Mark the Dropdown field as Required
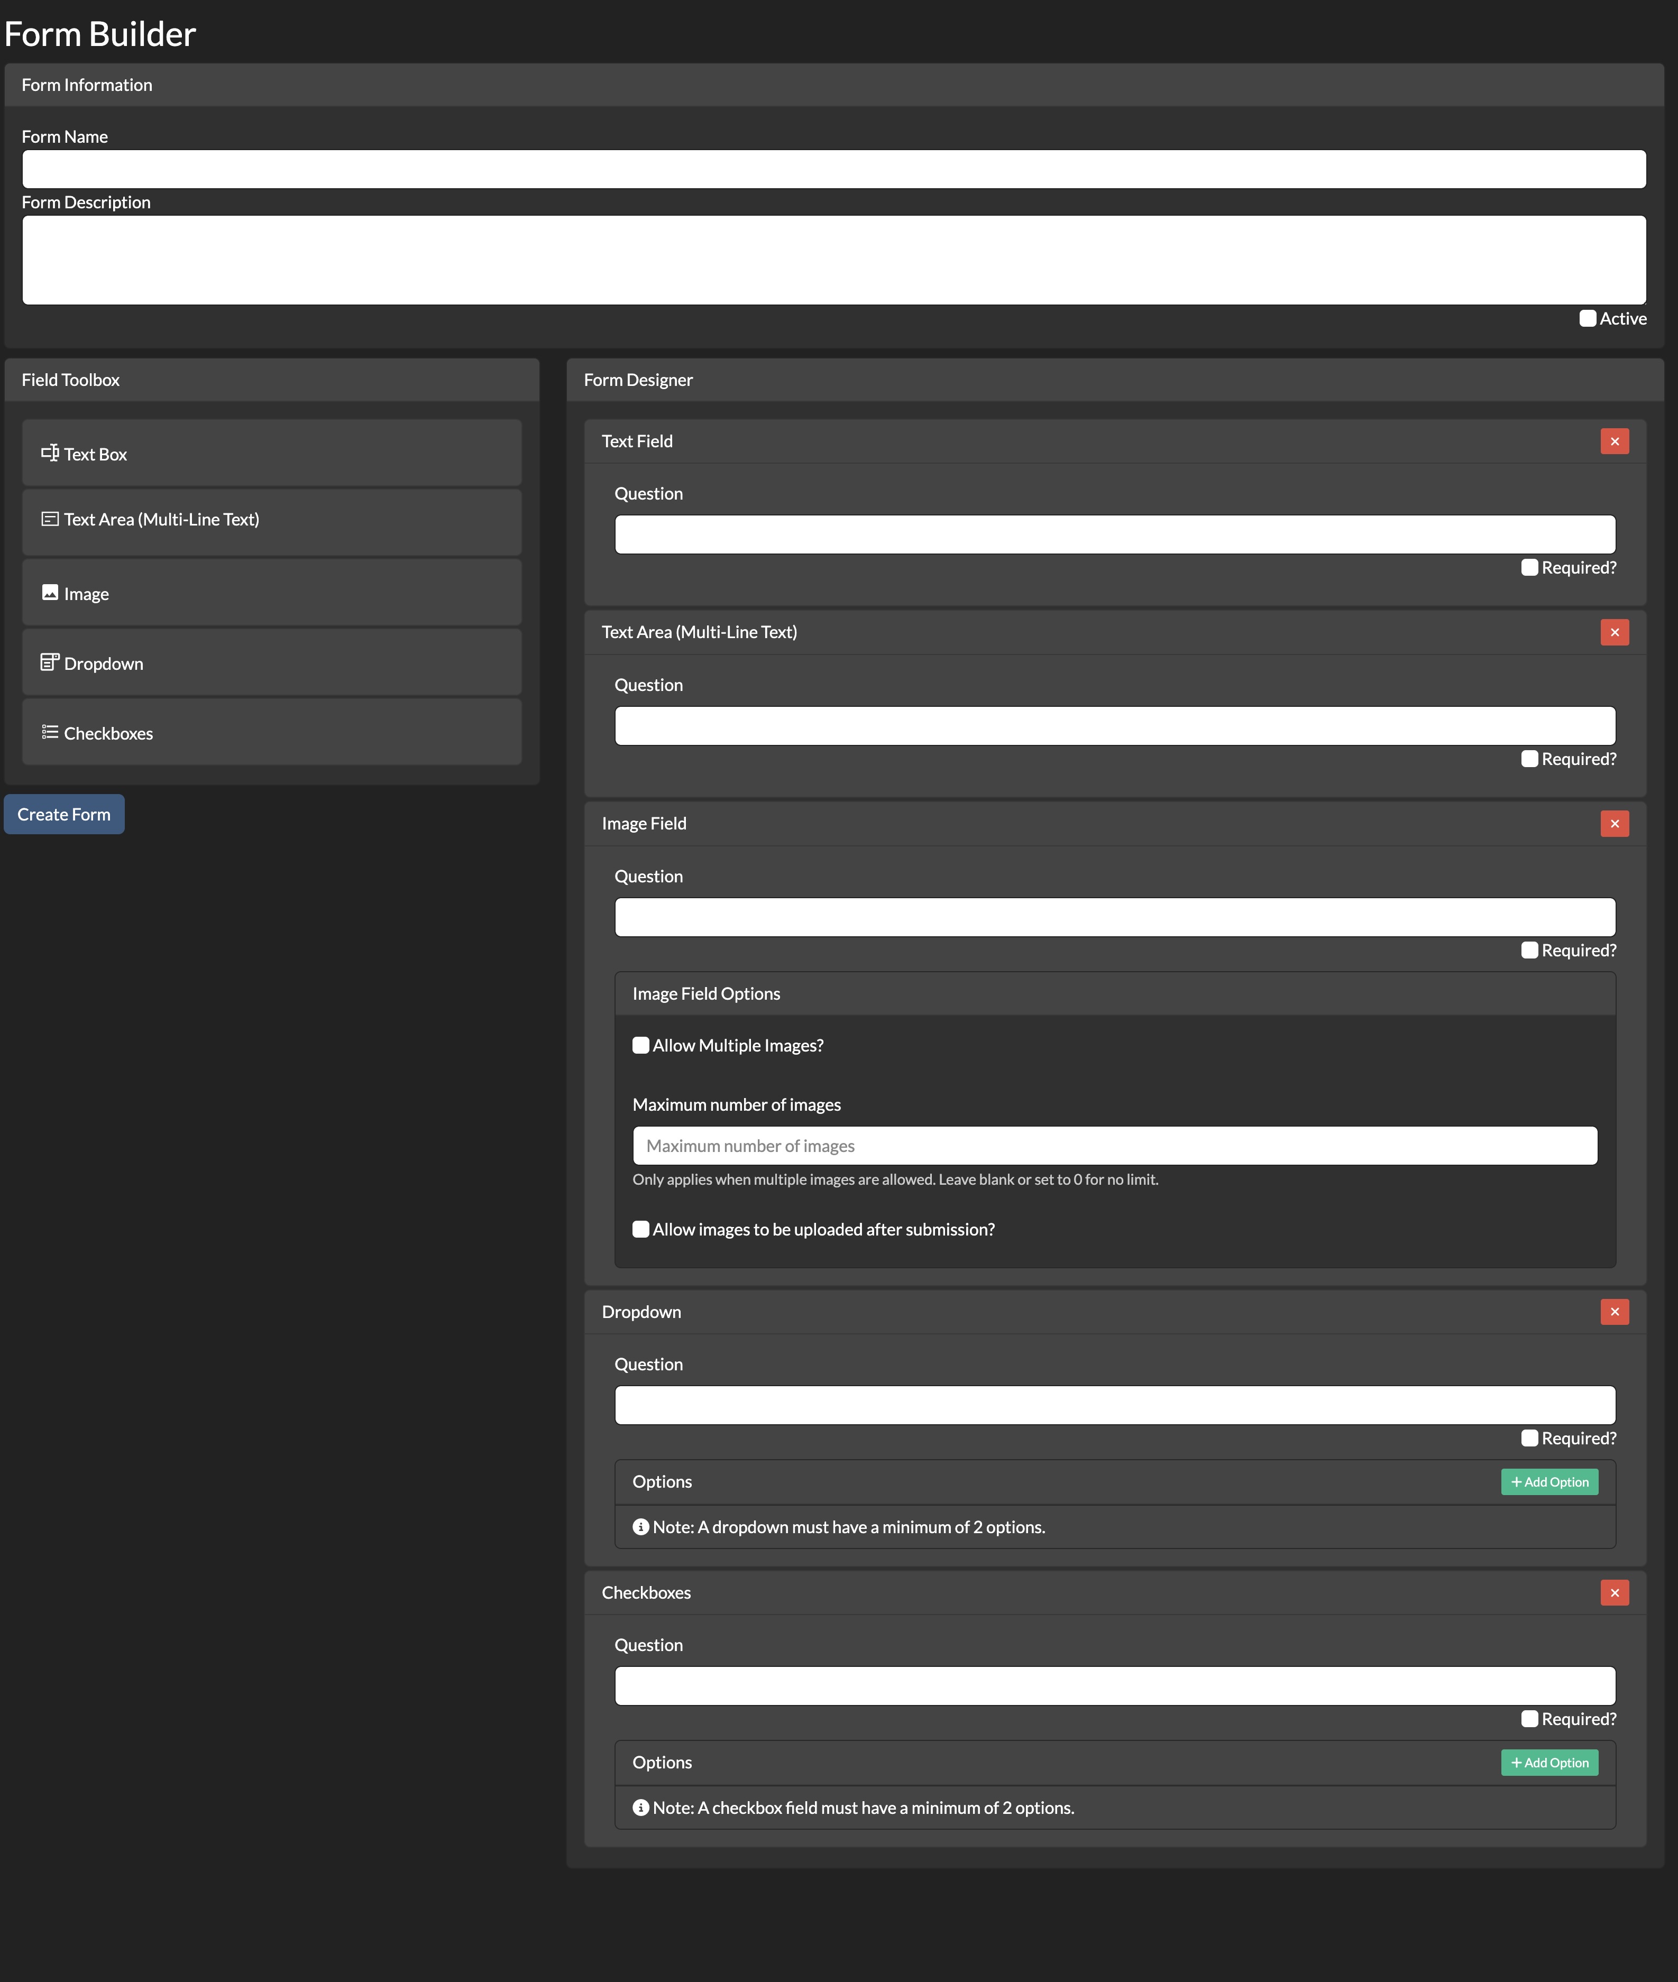 [x=1529, y=1438]
